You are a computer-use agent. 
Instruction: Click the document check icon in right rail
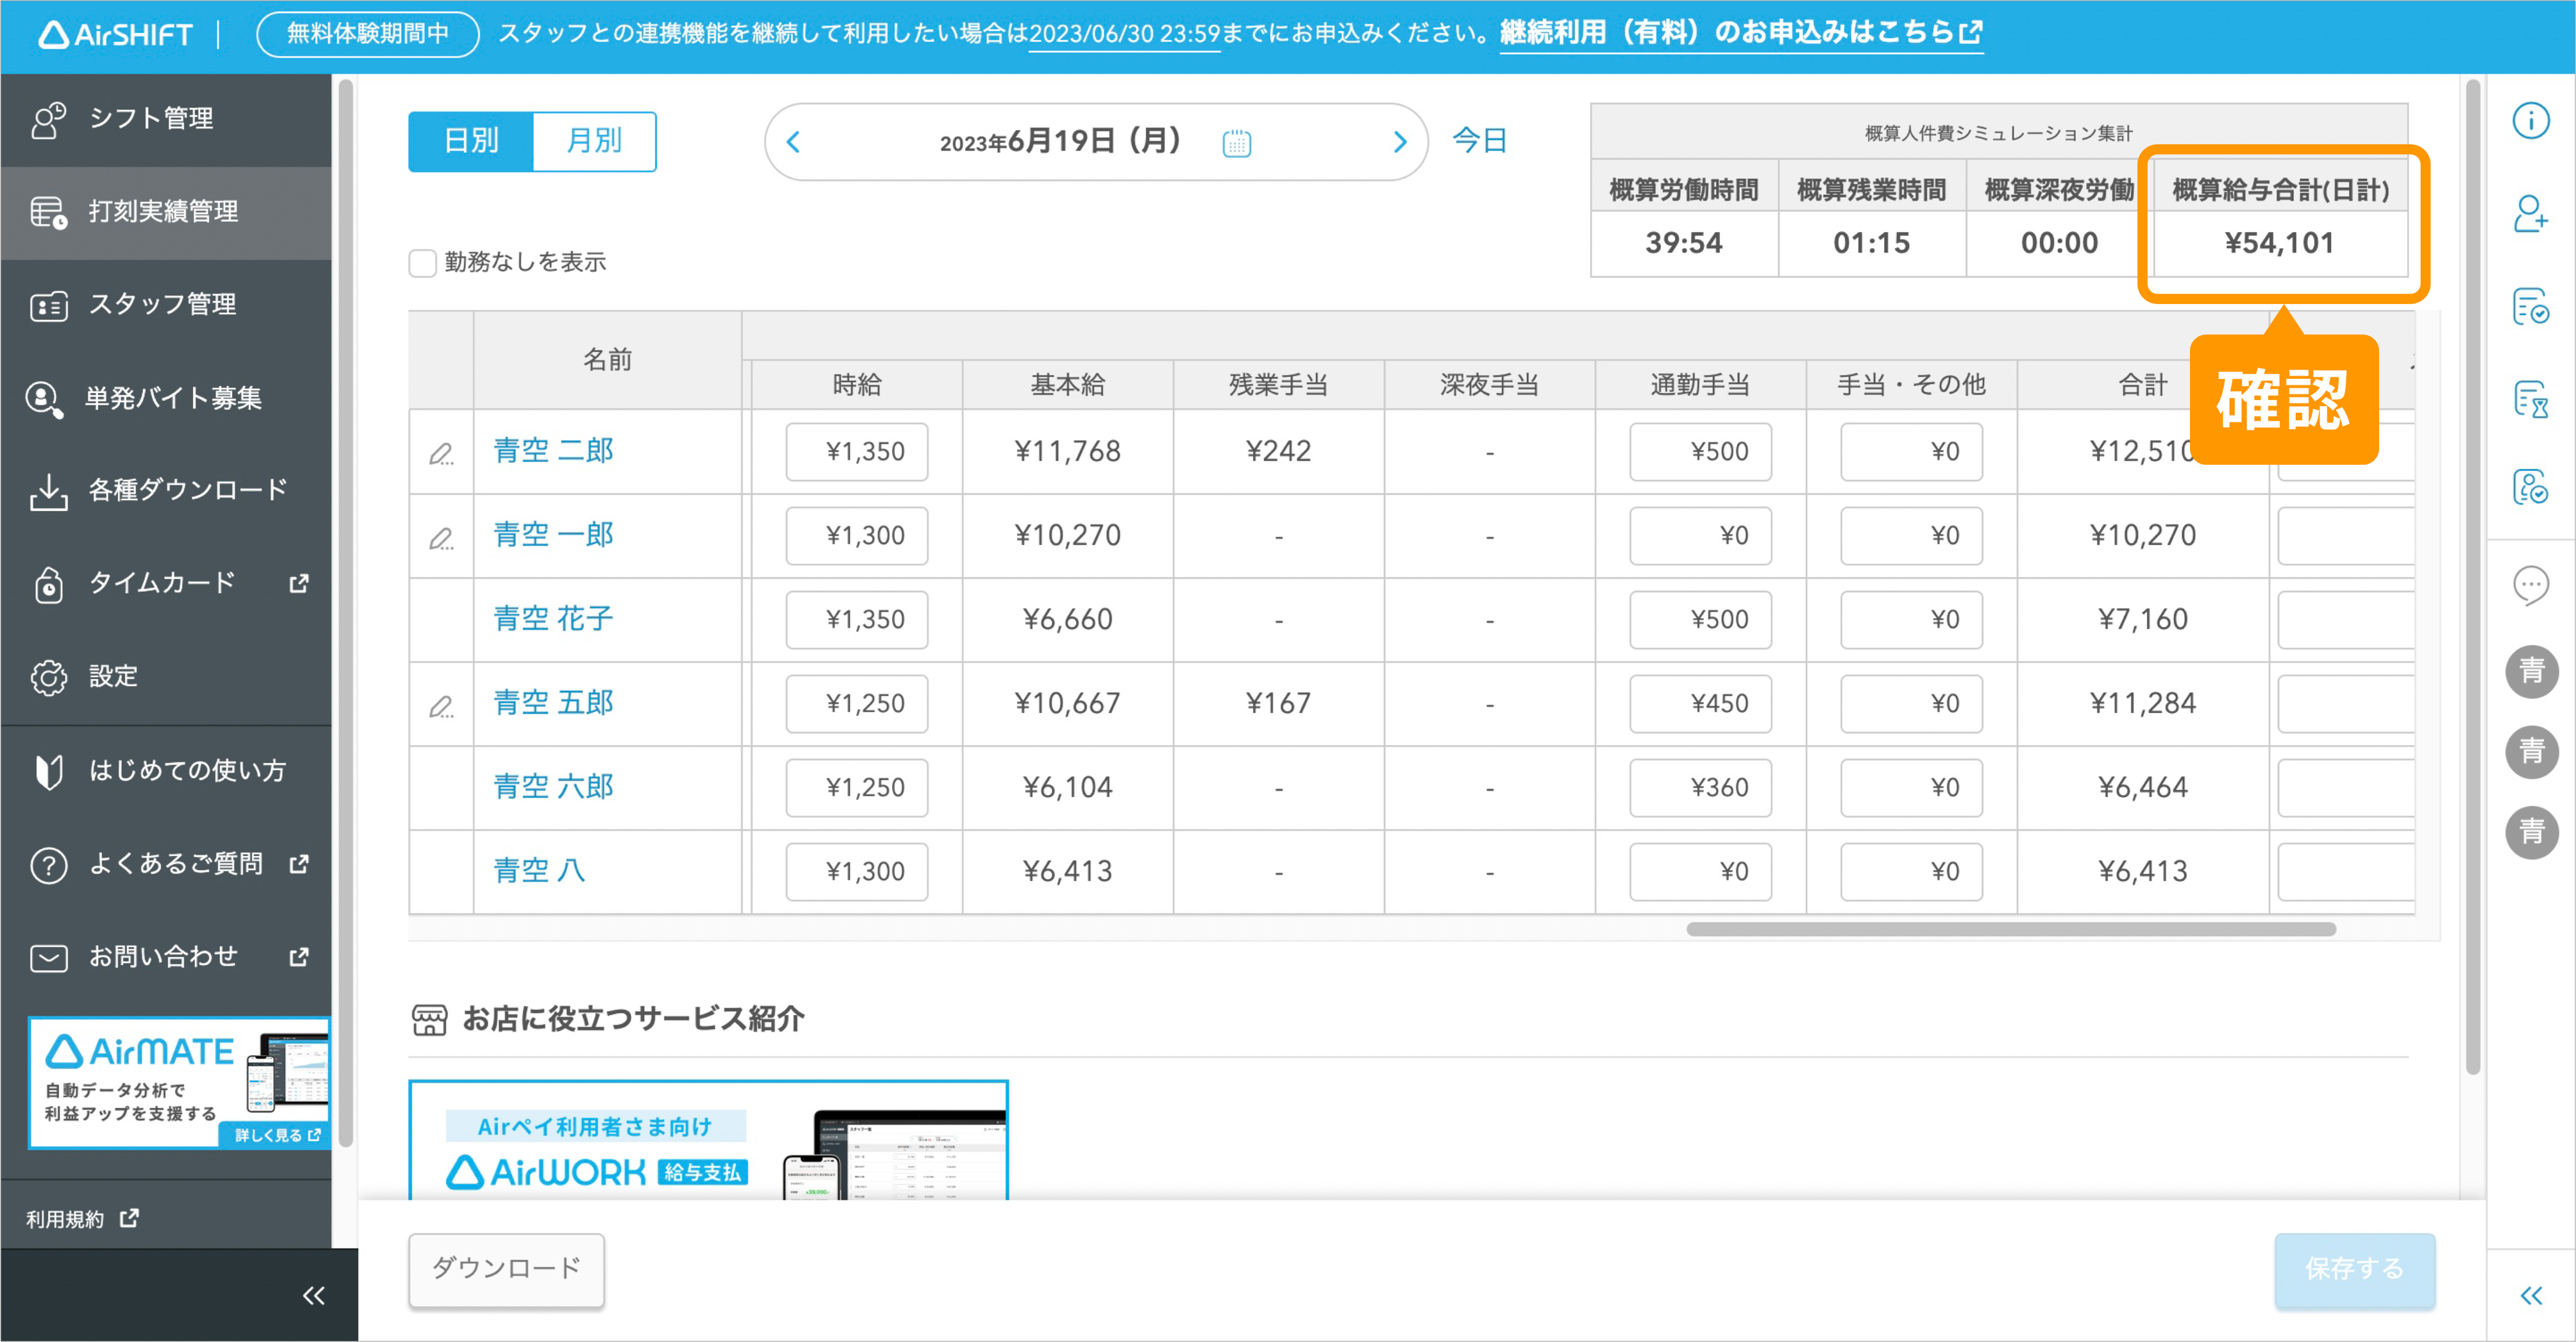2530,307
